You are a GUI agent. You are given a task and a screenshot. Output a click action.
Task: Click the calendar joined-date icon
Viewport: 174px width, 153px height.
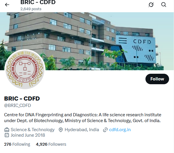(x=7, y=135)
